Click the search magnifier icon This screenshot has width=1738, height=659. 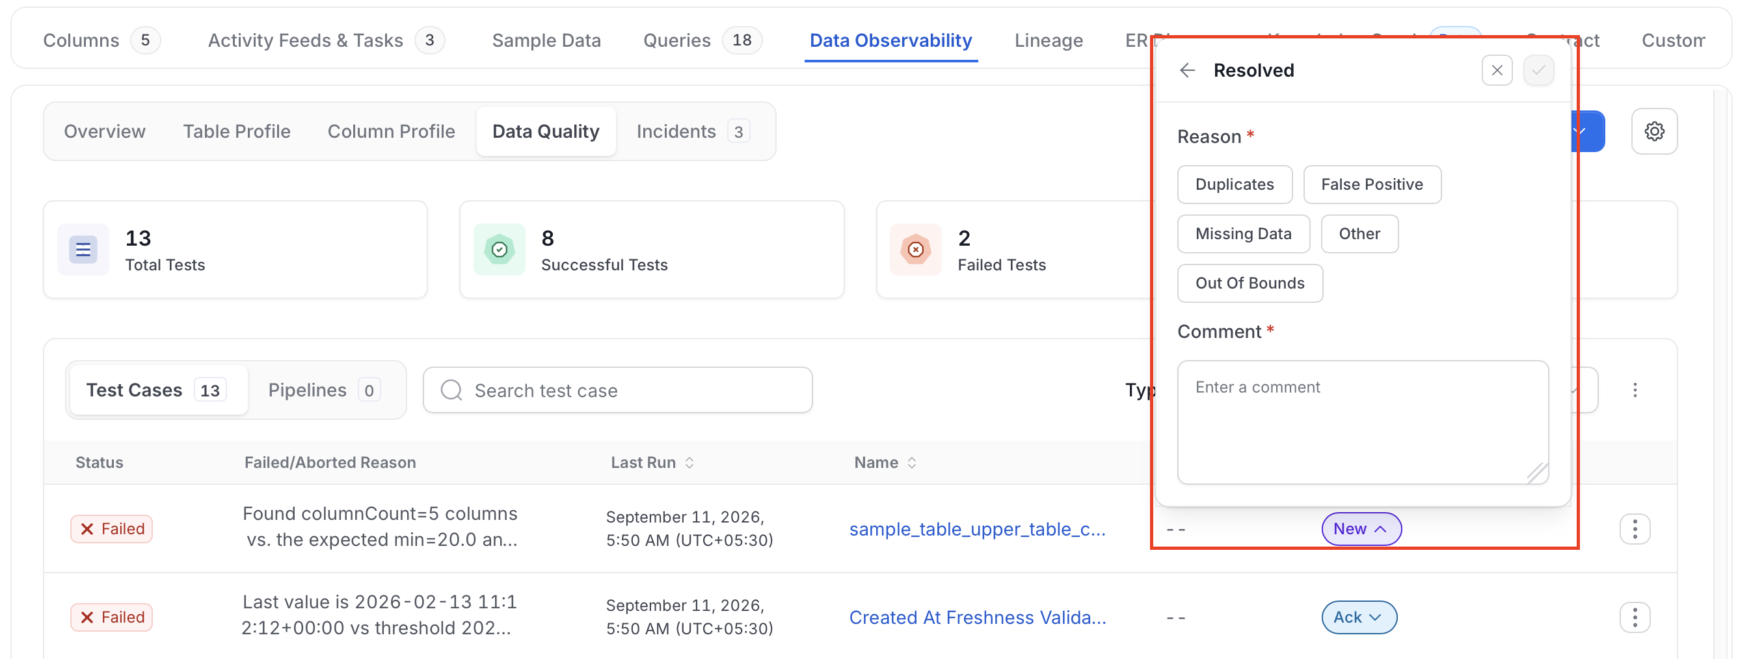tap(451, 390)
